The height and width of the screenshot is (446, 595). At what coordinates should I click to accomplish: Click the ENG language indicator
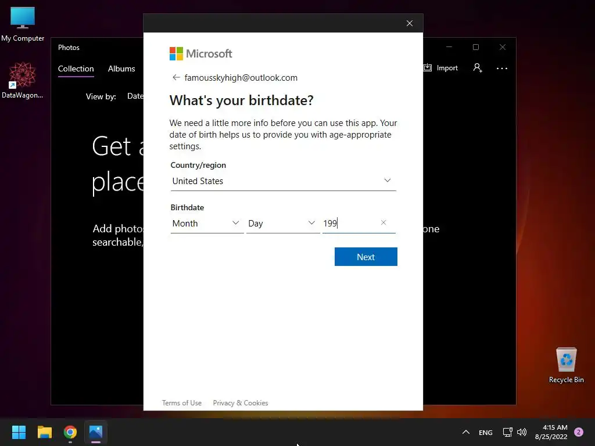tap(486, 432)
